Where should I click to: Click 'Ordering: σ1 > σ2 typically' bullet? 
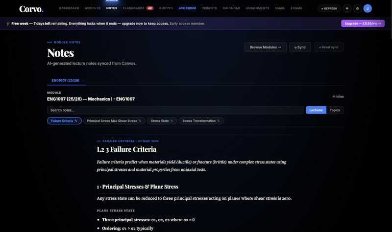[127, 228]
